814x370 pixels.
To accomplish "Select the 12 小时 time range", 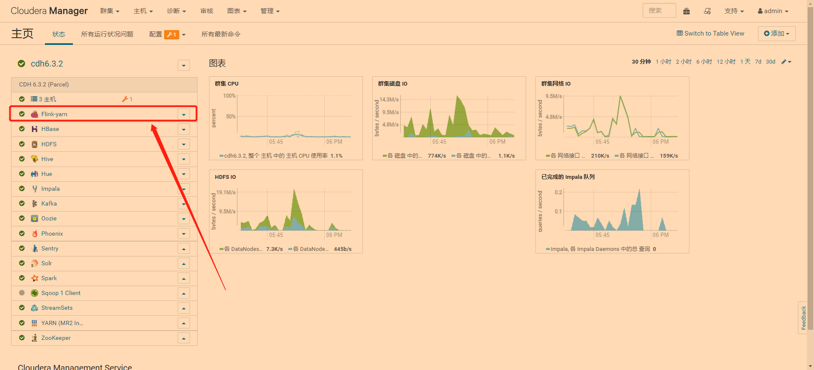I will coord(726,62).
